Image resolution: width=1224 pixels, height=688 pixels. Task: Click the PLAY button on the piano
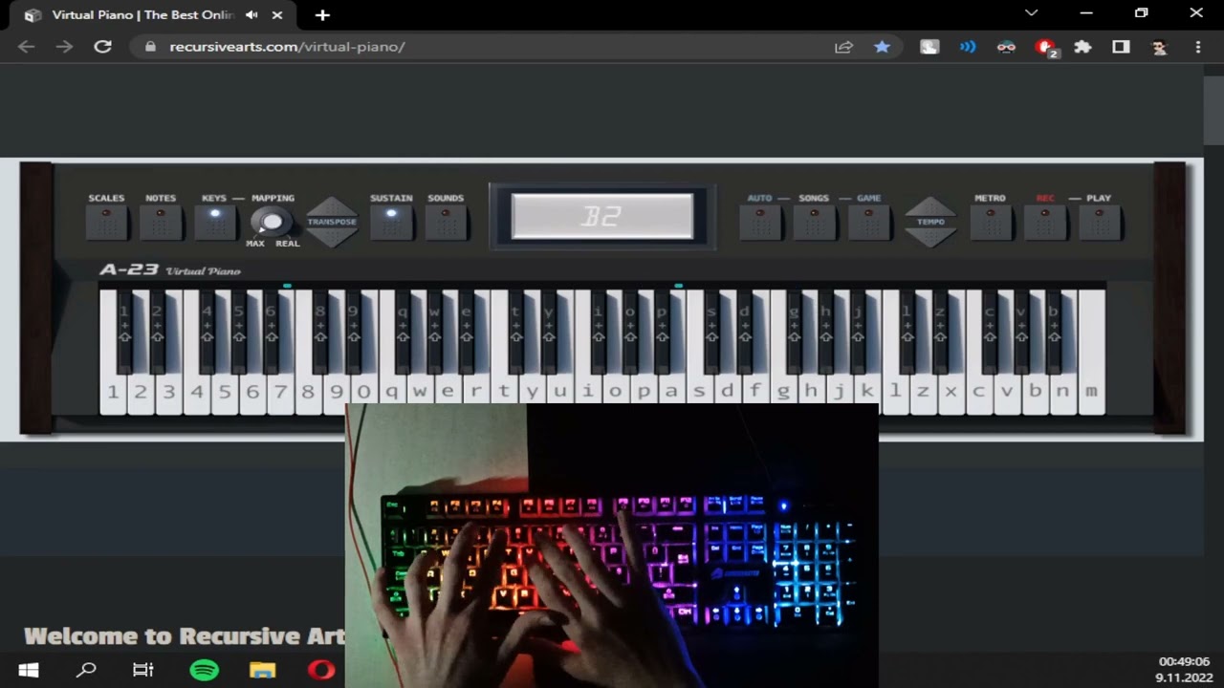(1099, 222)
